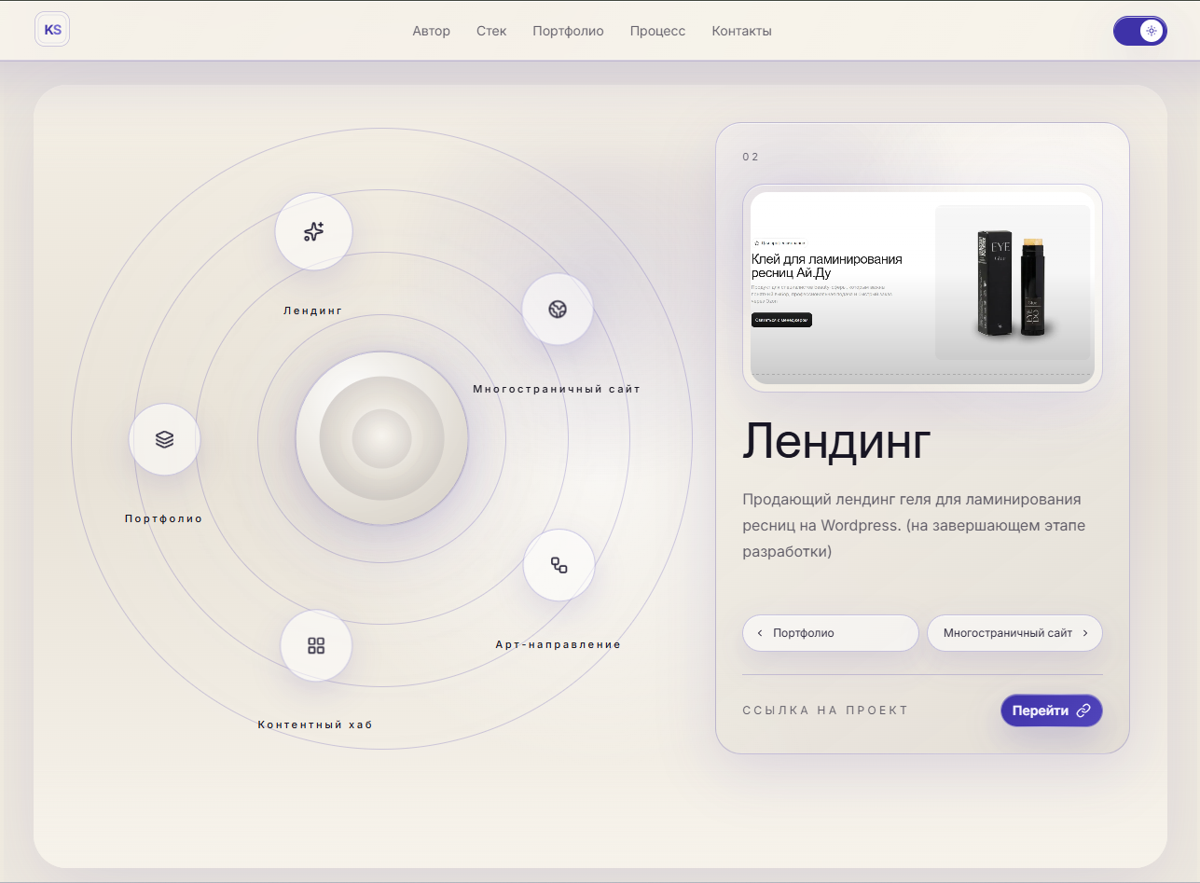Select the Портфолио layers orbit icon

tap(164, 439)
